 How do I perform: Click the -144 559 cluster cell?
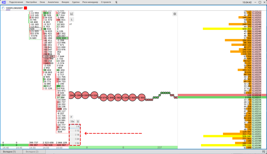[x=49, y=63]
